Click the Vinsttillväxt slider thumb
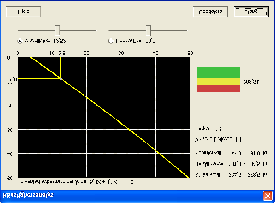The height and width of the screenshot is (203, 275). (57, 30)
